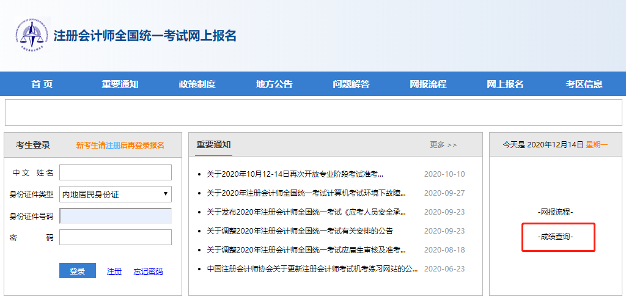Go to 重要通知 in navigation bar

pos(120,84)
